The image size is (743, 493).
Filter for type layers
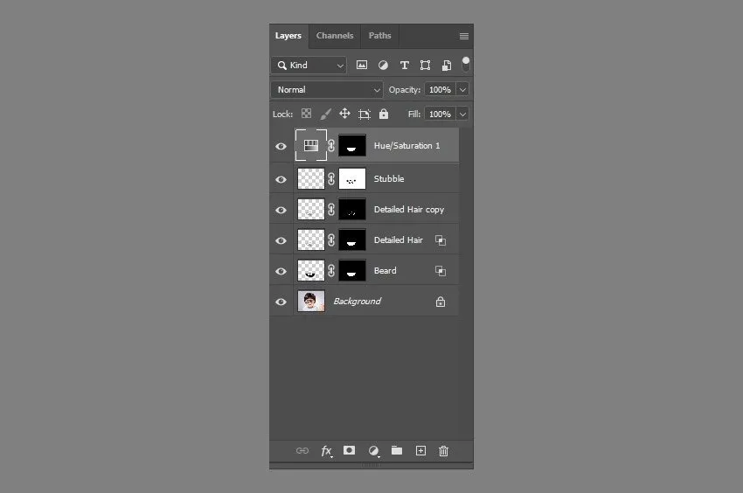point(404,66)
